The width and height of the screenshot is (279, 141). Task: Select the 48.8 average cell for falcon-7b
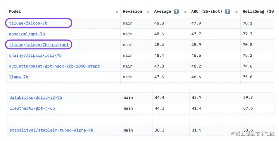click(171, 23)
